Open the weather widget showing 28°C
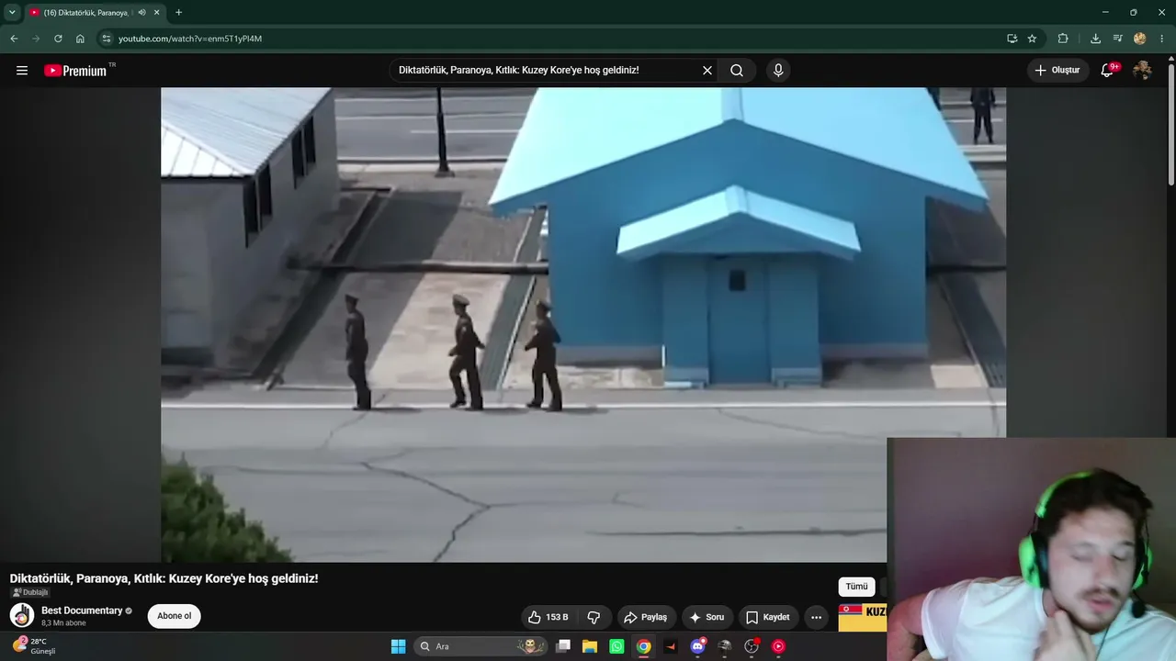 point(33,646)
